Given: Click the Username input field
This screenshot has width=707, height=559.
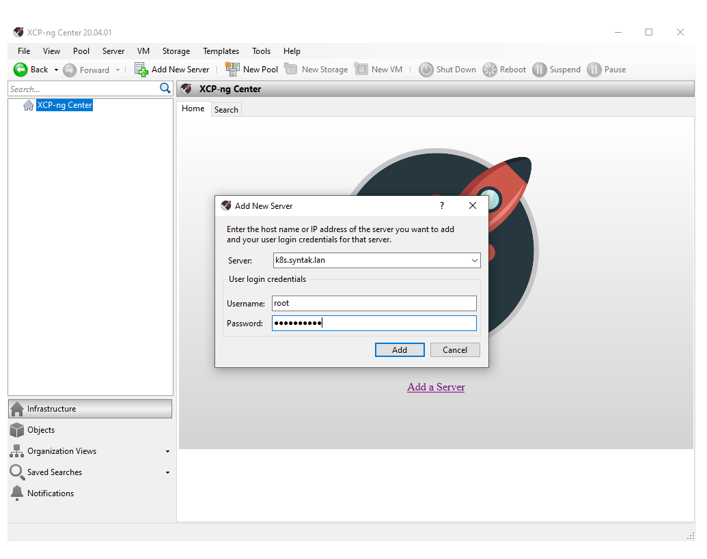Looking at the screenshot, I should (374, 304).
